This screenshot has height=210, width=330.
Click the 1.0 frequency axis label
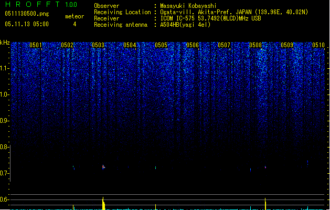4,94
